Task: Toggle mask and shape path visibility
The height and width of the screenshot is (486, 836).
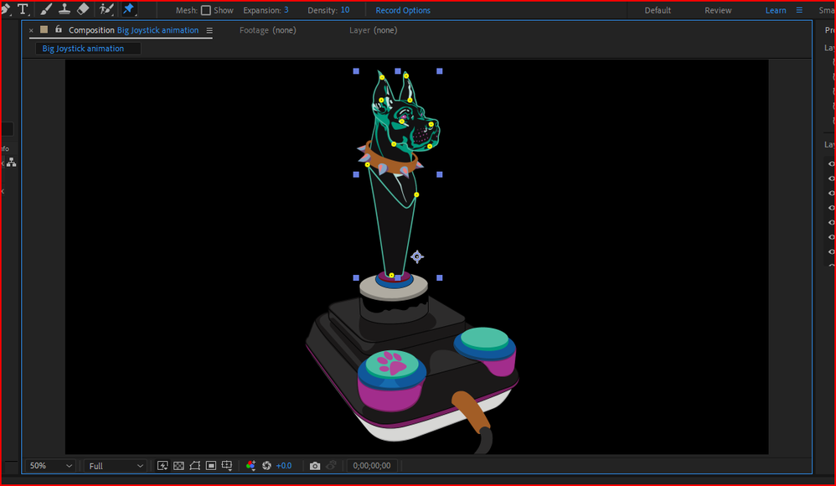Action: 194,466
